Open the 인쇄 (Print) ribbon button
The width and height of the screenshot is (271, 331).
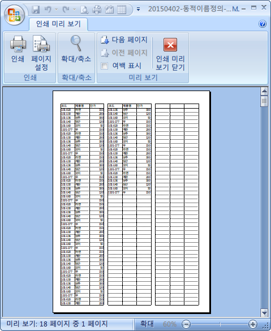pos(18,49)
